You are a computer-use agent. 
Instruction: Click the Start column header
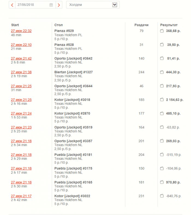pos(15,25)
